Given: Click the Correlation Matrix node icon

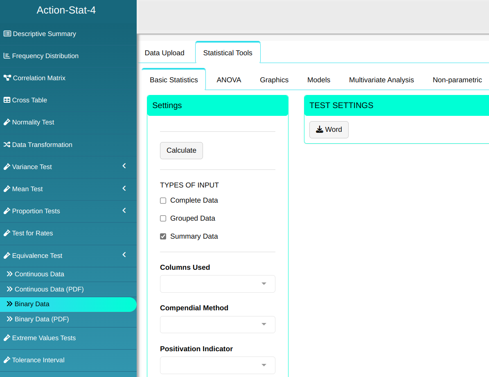Looking at the screenshot, I should (x=7, y=78).
